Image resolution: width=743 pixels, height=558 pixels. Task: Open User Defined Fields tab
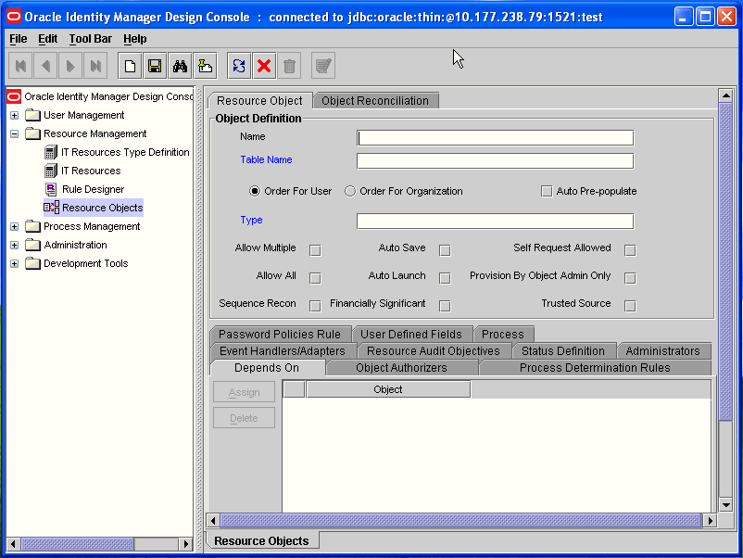click(411, 335)
